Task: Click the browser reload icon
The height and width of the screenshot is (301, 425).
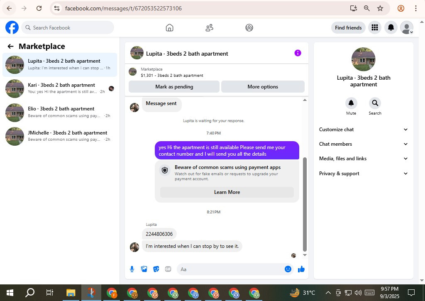Action: 39,8
